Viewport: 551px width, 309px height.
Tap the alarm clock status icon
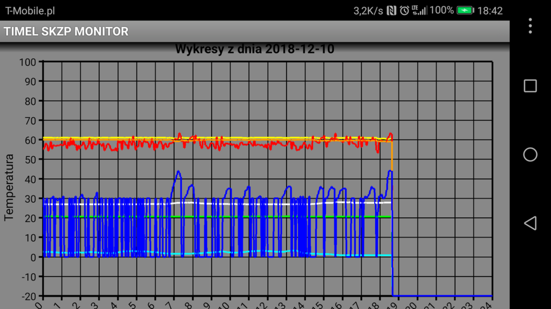(404, 11)
